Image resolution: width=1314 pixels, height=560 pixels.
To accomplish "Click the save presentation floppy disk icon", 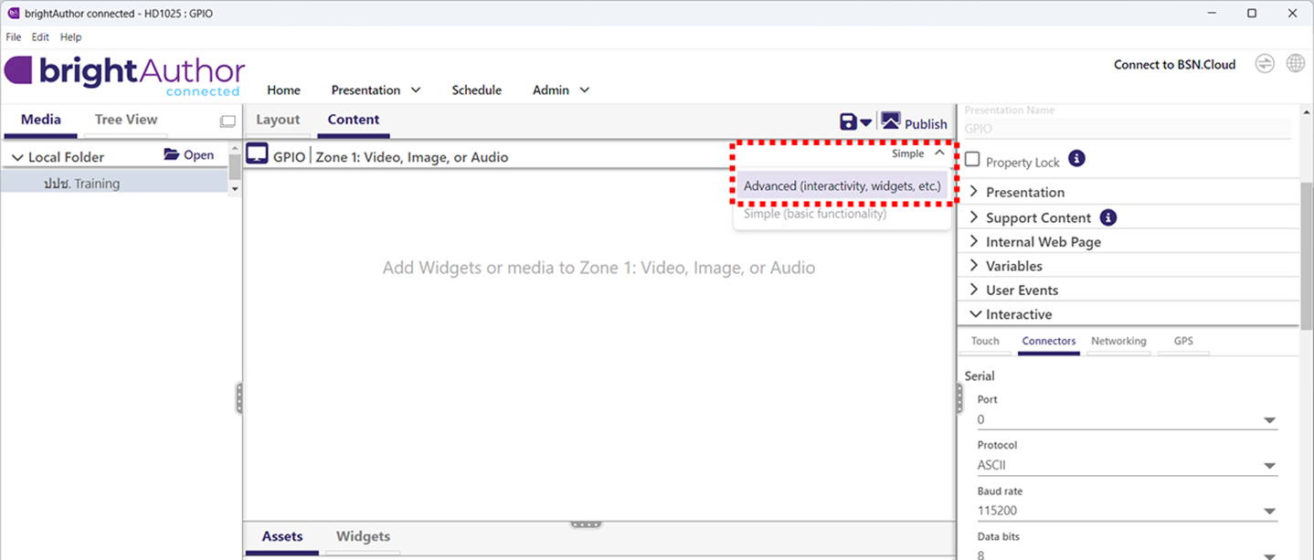I will coord(848,121).
